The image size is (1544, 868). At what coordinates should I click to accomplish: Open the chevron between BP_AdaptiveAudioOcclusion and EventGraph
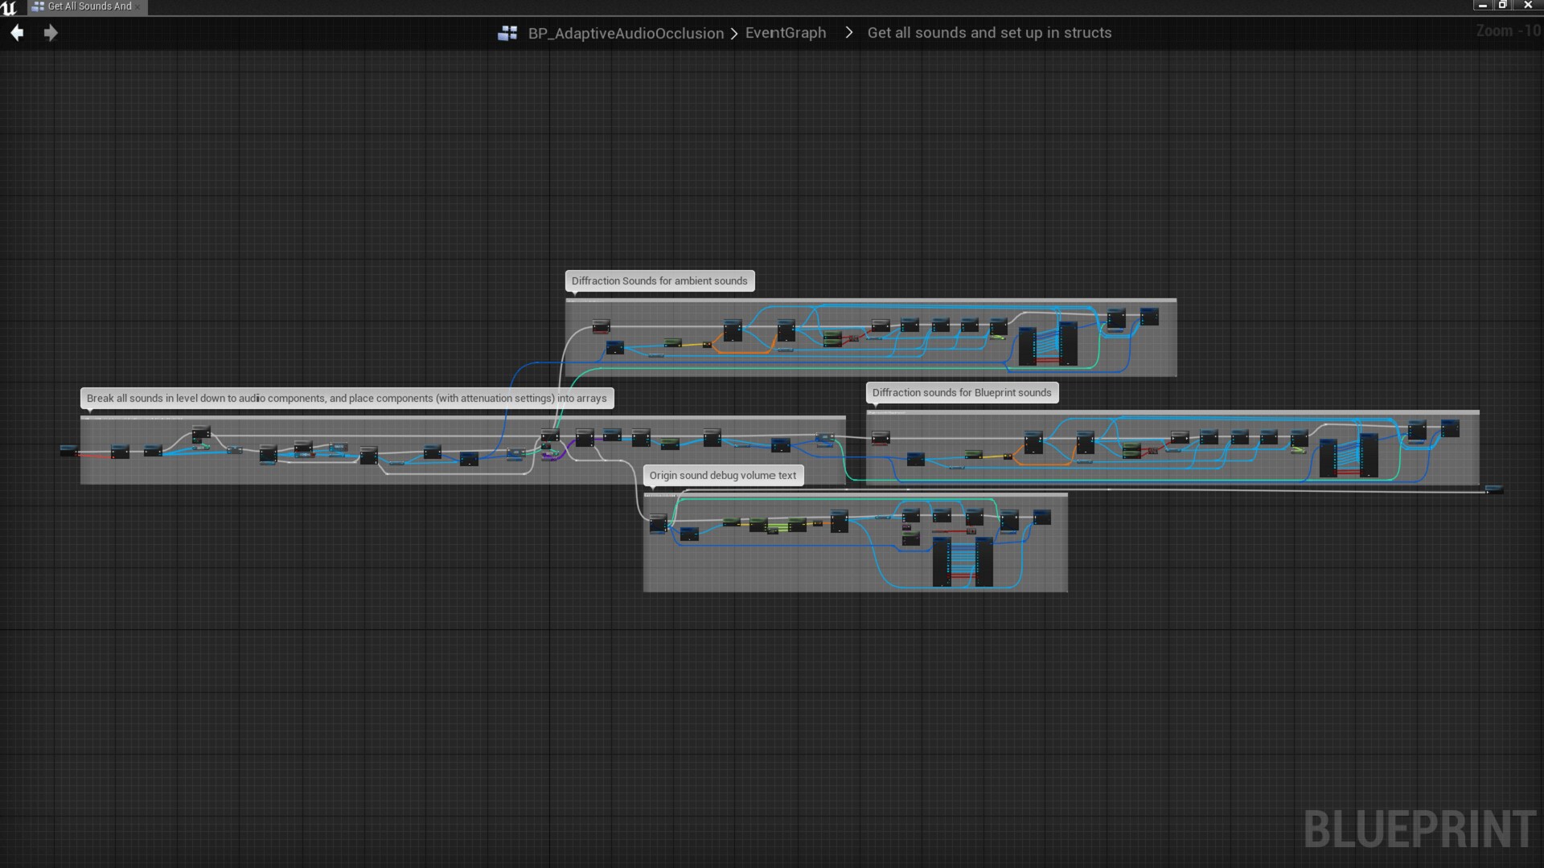(x=734, y=33)
